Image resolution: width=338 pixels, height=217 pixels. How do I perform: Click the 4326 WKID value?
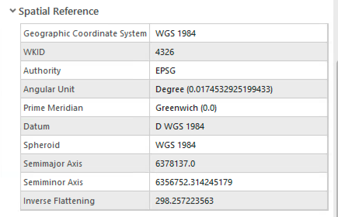coord(165,52)
